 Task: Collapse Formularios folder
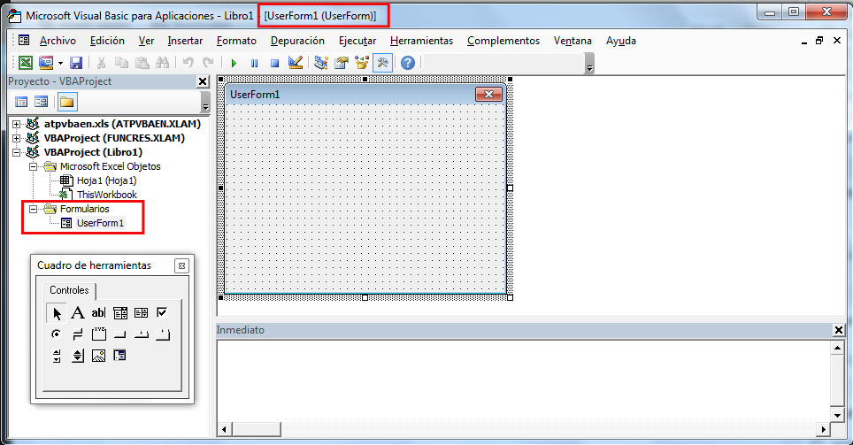click(34, 209)
